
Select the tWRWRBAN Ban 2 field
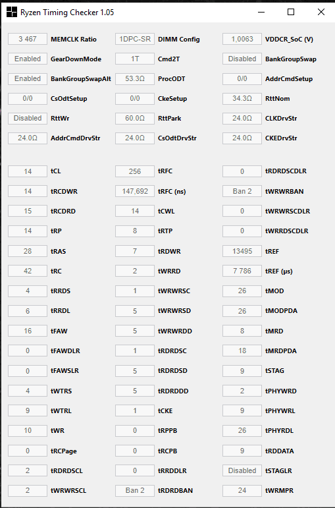tap(242, 192)
